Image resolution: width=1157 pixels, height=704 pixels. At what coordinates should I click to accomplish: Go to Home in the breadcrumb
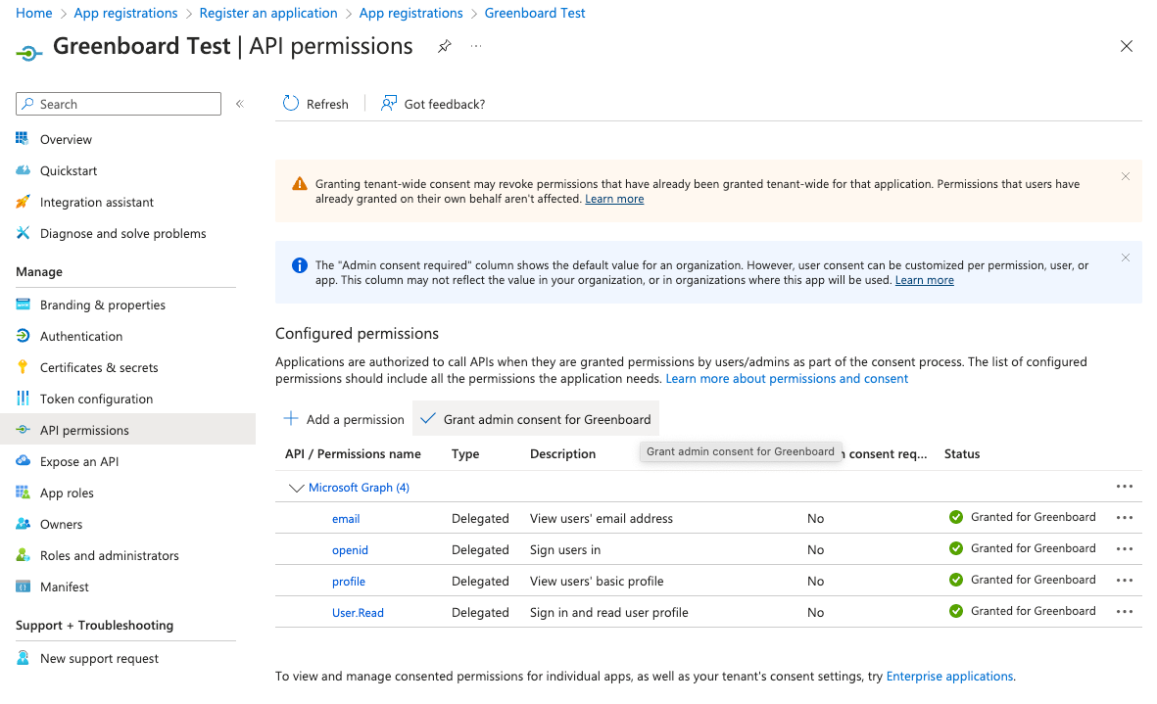(x=34, y=13)
